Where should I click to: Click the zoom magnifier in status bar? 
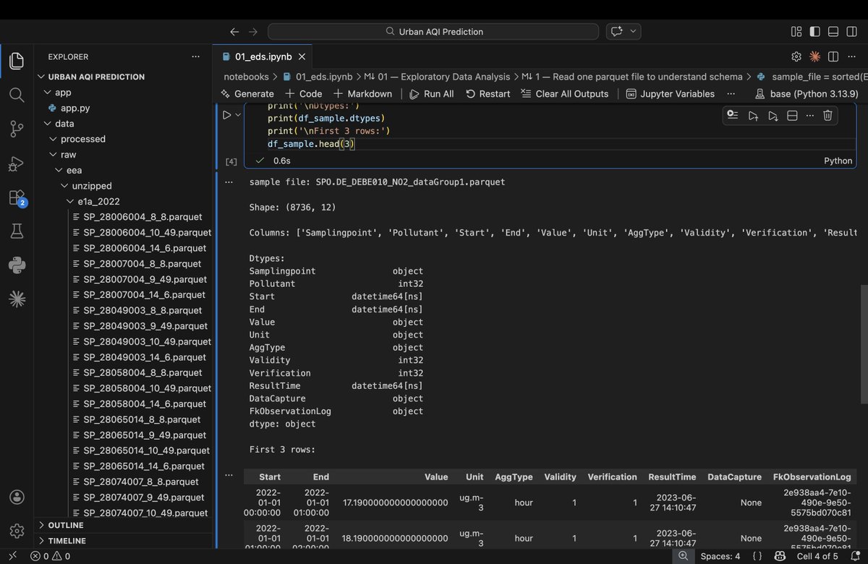683,556
